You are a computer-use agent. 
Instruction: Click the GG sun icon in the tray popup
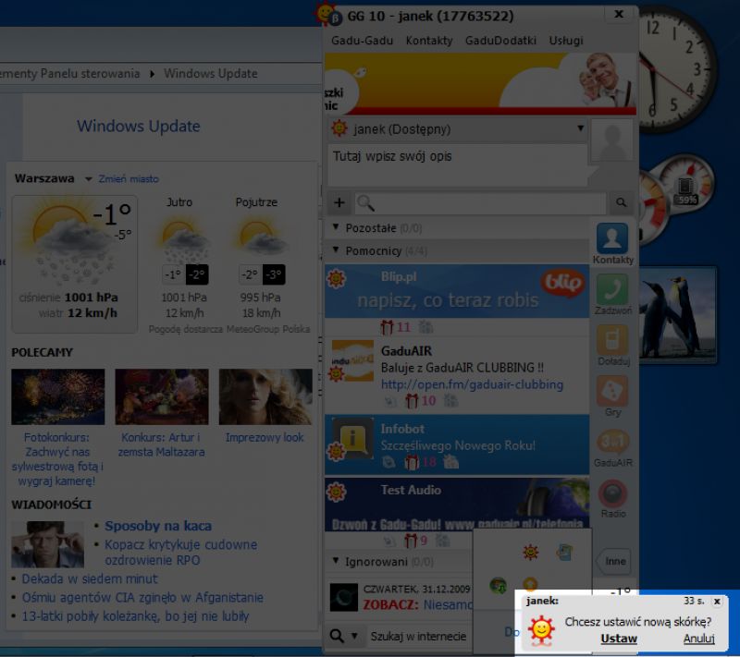[x=530, y=552]
